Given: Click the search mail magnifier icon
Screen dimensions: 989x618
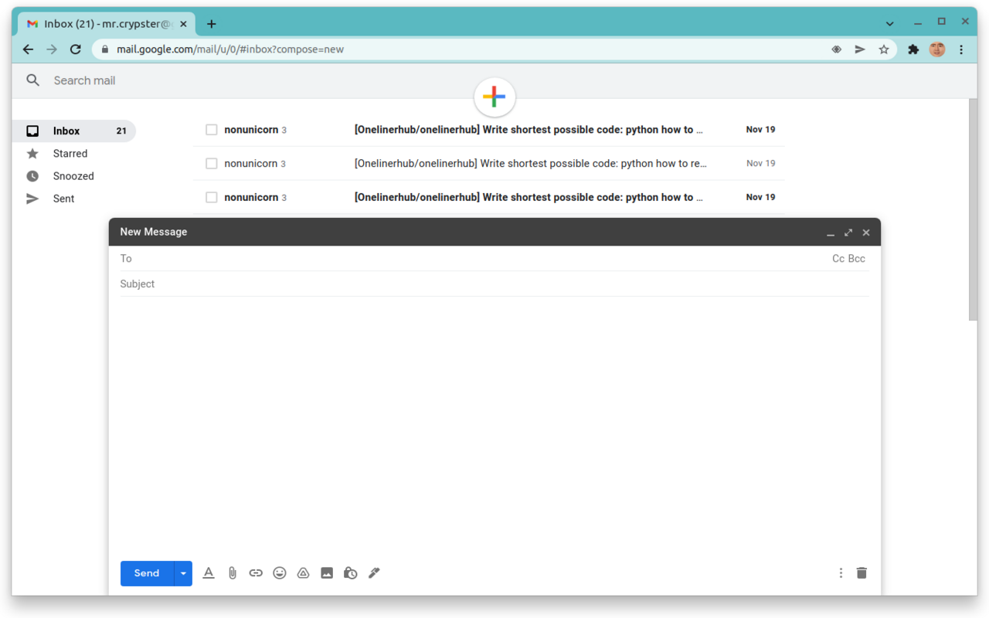Looking at the screenshot, I should pos(32,80).
